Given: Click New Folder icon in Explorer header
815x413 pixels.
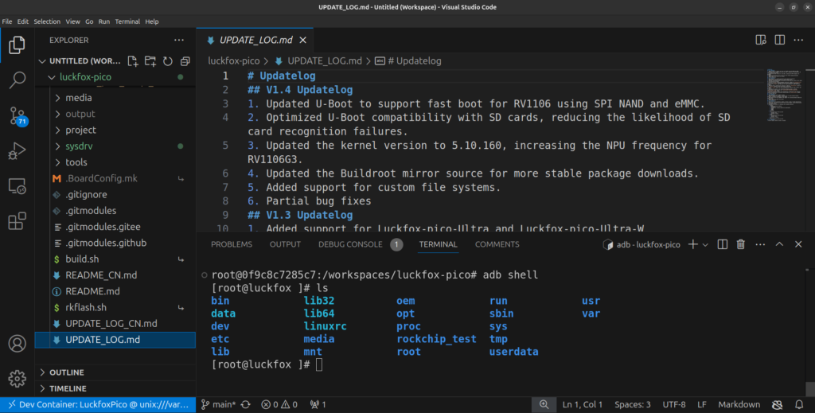Looking at the screenshot, I should [150, 60].
